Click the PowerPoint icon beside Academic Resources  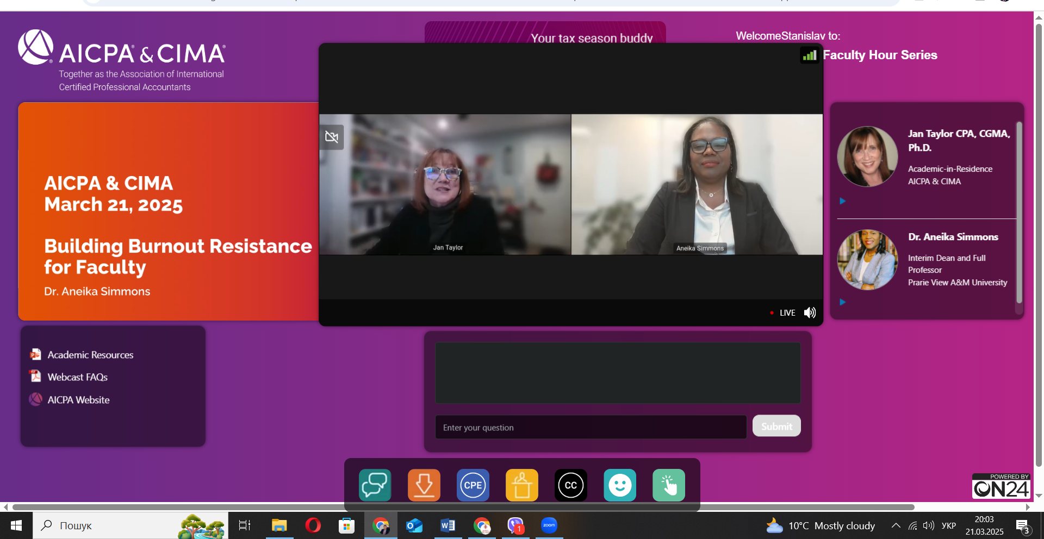(35, 354)
